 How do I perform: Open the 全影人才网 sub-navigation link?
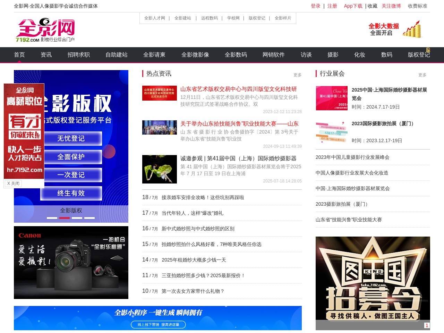pyautogui.click(x=155, y=18)
